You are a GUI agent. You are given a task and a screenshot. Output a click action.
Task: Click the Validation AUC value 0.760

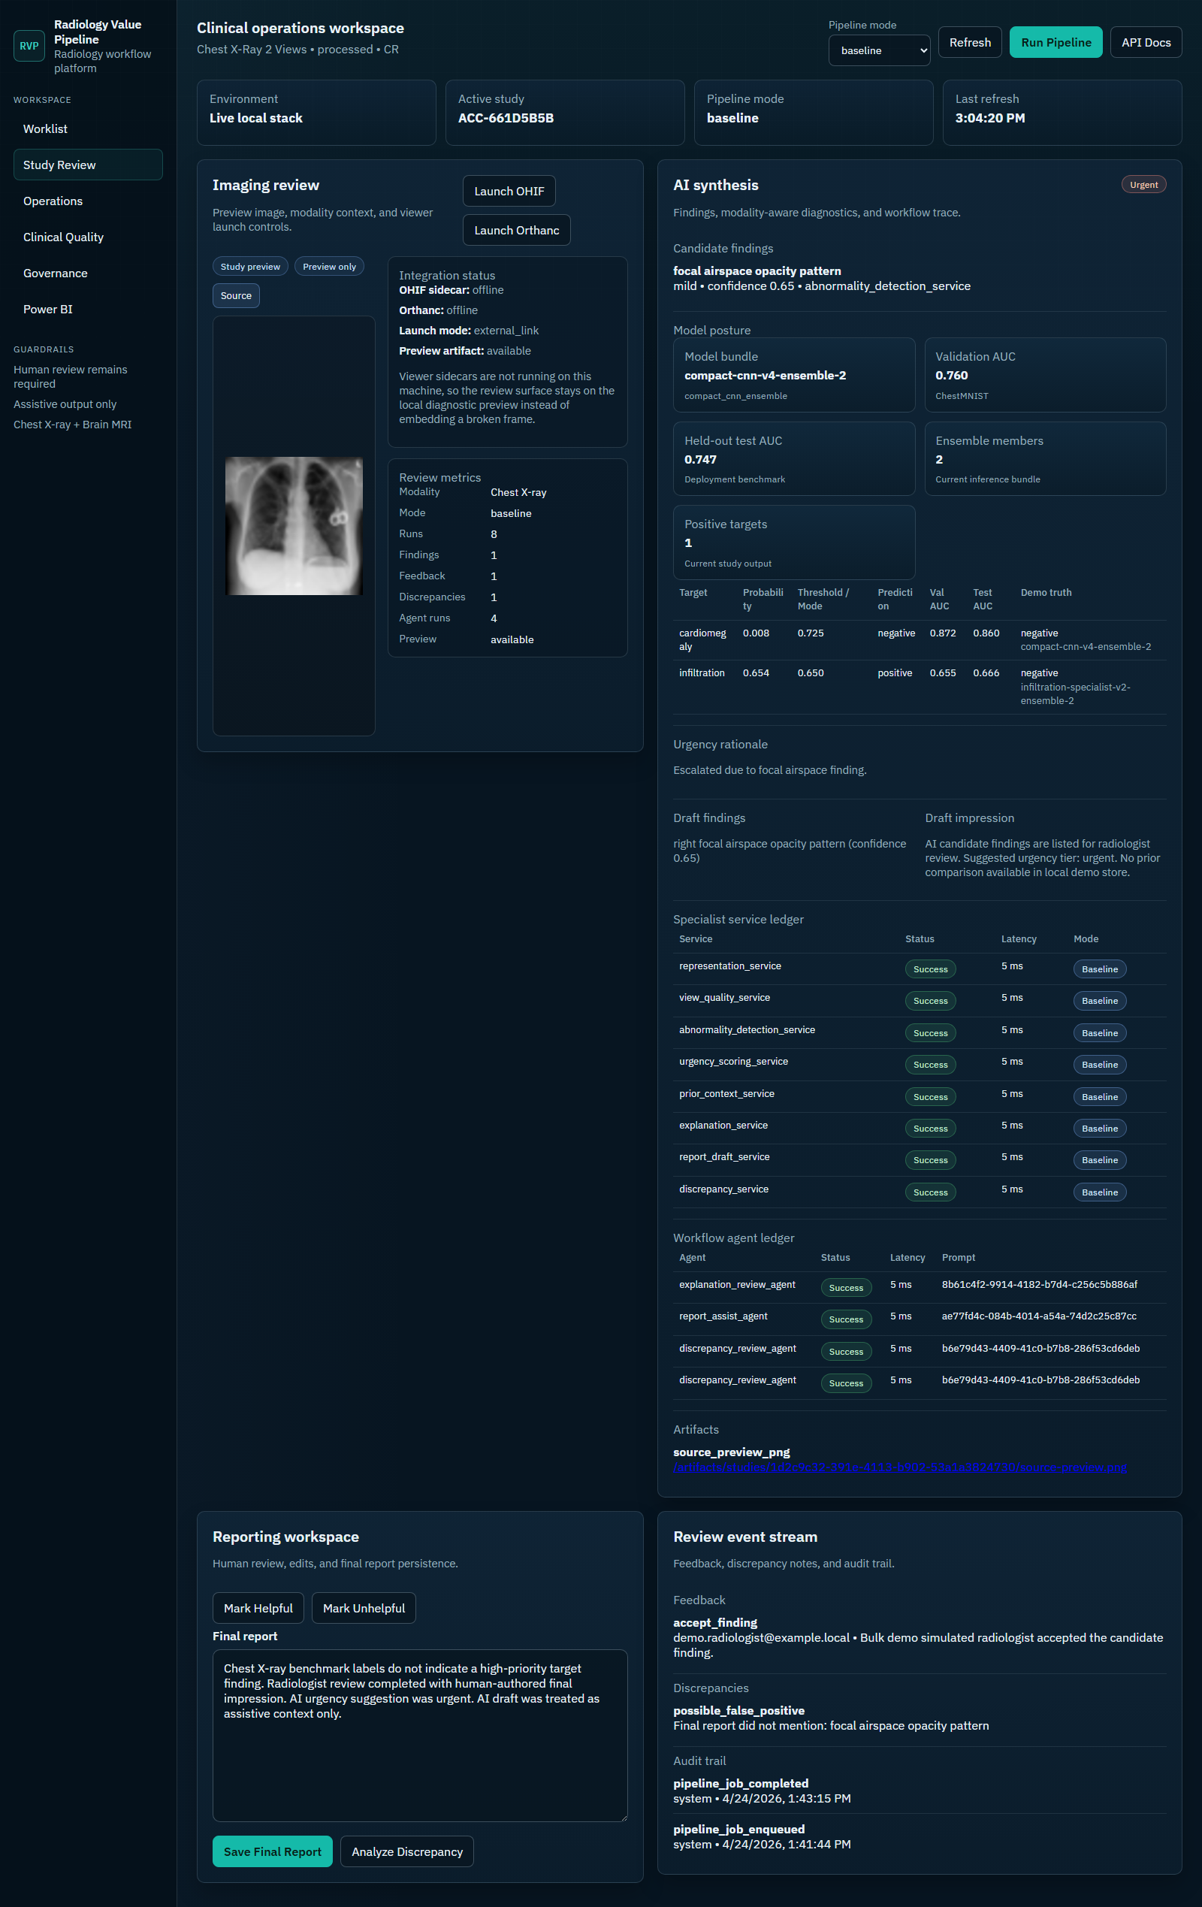point(951,376)
